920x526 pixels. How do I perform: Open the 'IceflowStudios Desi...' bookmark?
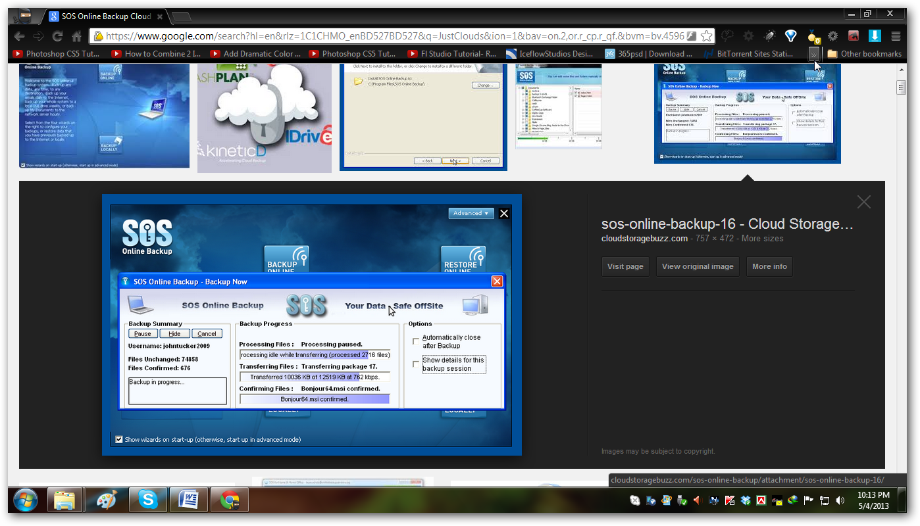click(550, 54)
